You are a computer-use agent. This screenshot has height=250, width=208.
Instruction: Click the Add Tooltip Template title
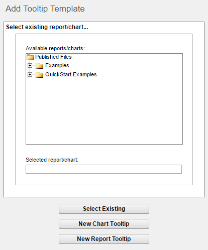[x=45, y=9]
